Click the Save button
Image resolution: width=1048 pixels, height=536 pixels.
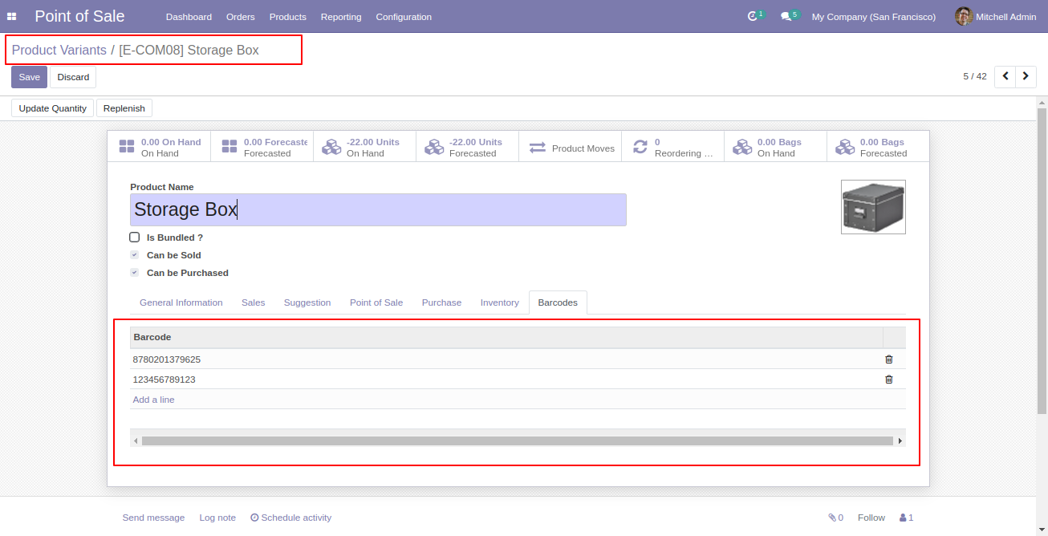click(x=29, y=77)
